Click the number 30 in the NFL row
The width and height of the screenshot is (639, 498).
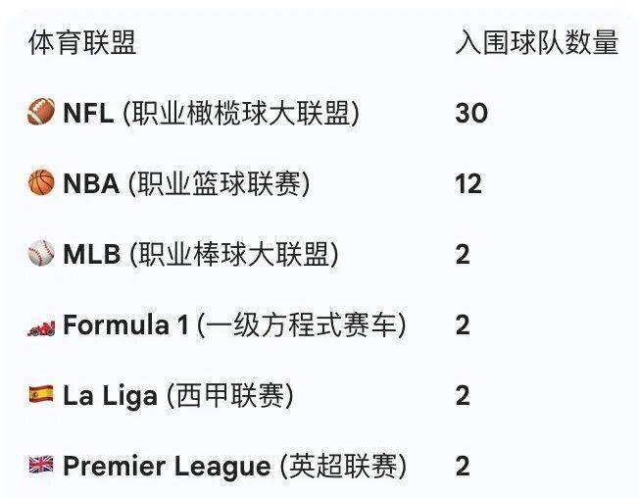pos(470,114)
